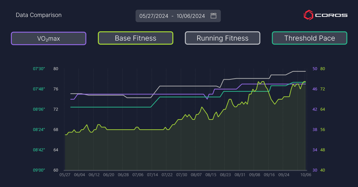Toggle the Base Fitness series

click(x=136, y=38)
